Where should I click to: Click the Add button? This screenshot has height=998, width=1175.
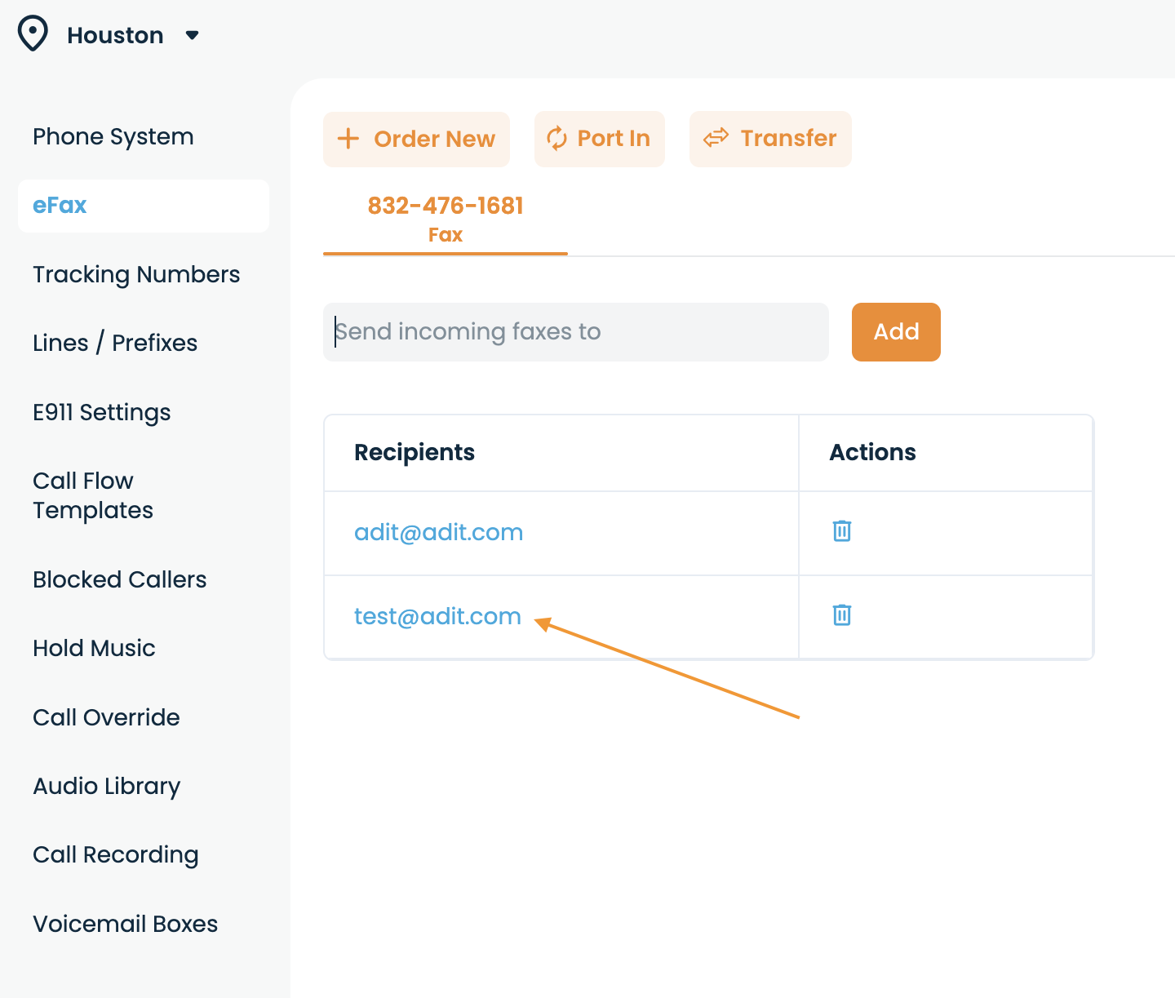[896, 332]
